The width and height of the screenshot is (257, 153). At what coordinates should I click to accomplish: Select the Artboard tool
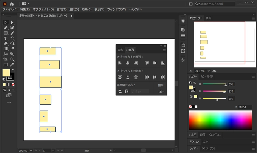click(x=6, y=59)
